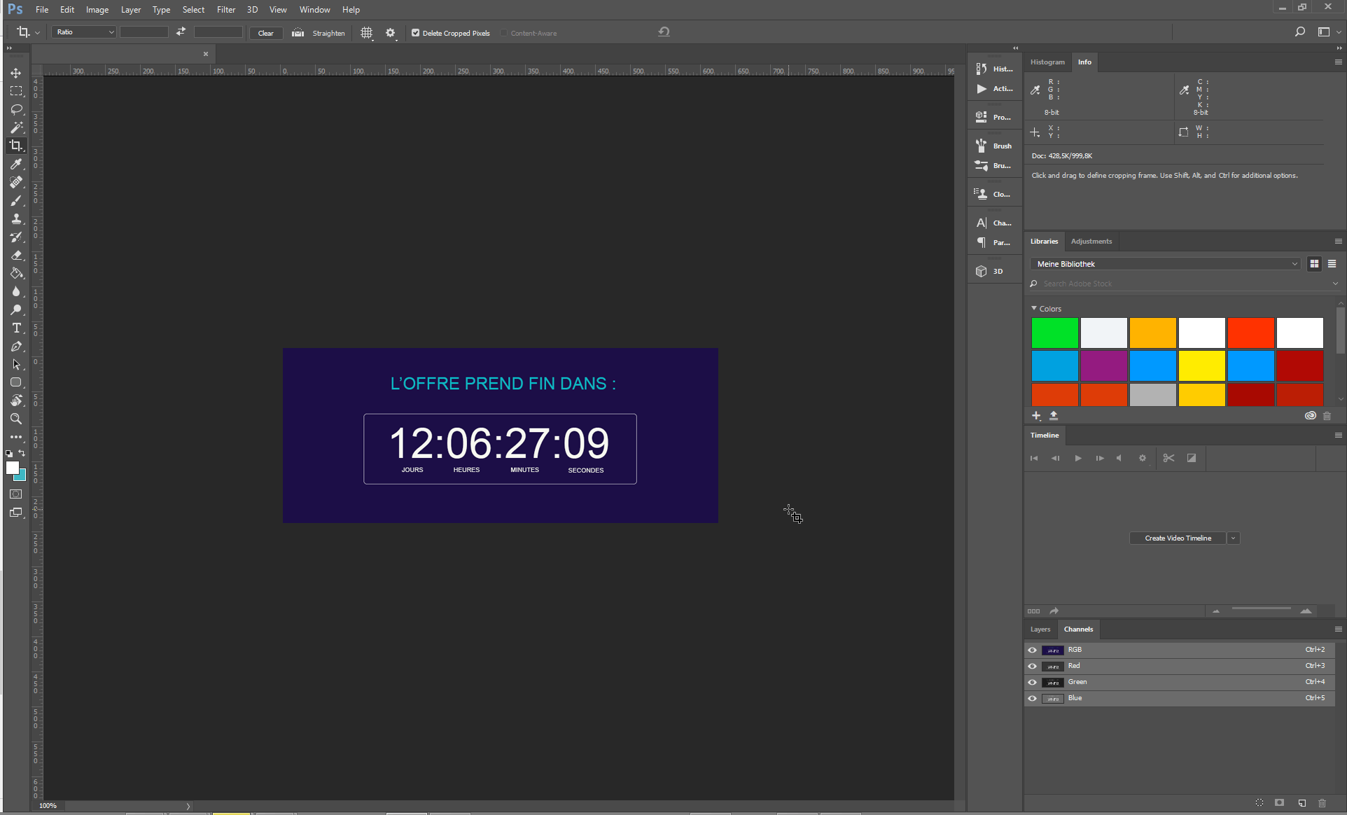Image resolution: width=1347 pixels, height=815 pixels.
Task: Toggle visibility of Red channel
Action: click(x=1032, y=666)
